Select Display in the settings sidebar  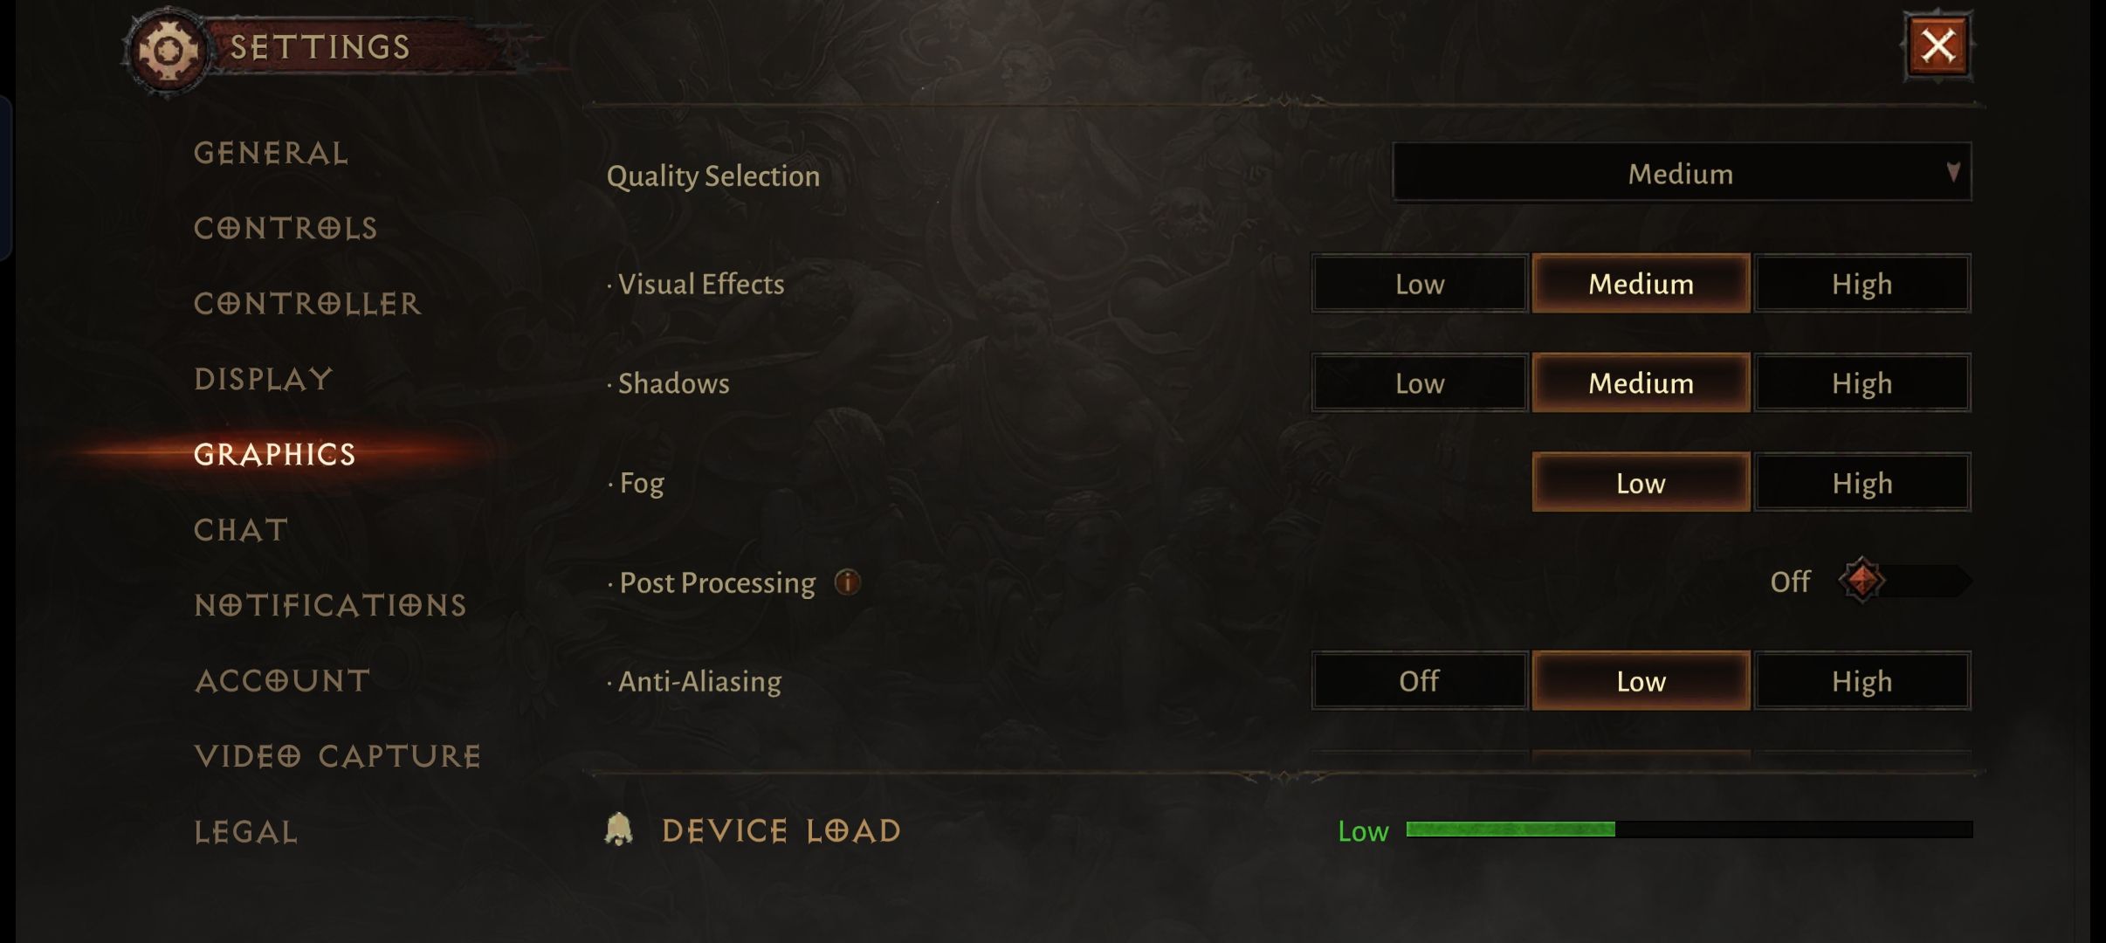[266, 376]
